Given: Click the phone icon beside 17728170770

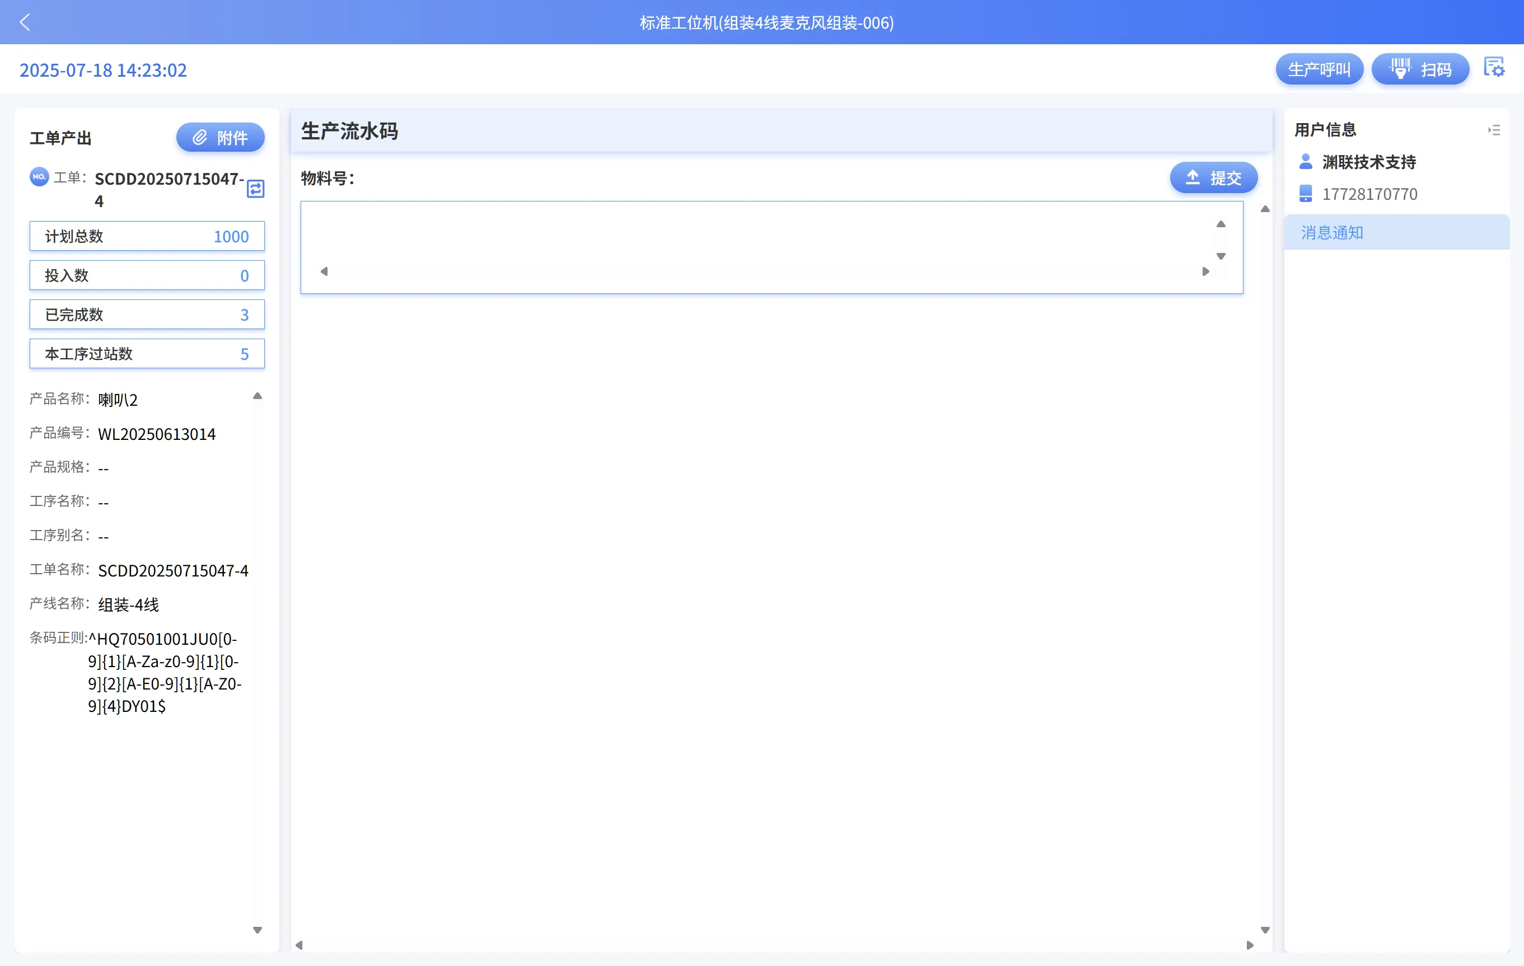Looking at the screenshot, I should (x=1306, y=194).
